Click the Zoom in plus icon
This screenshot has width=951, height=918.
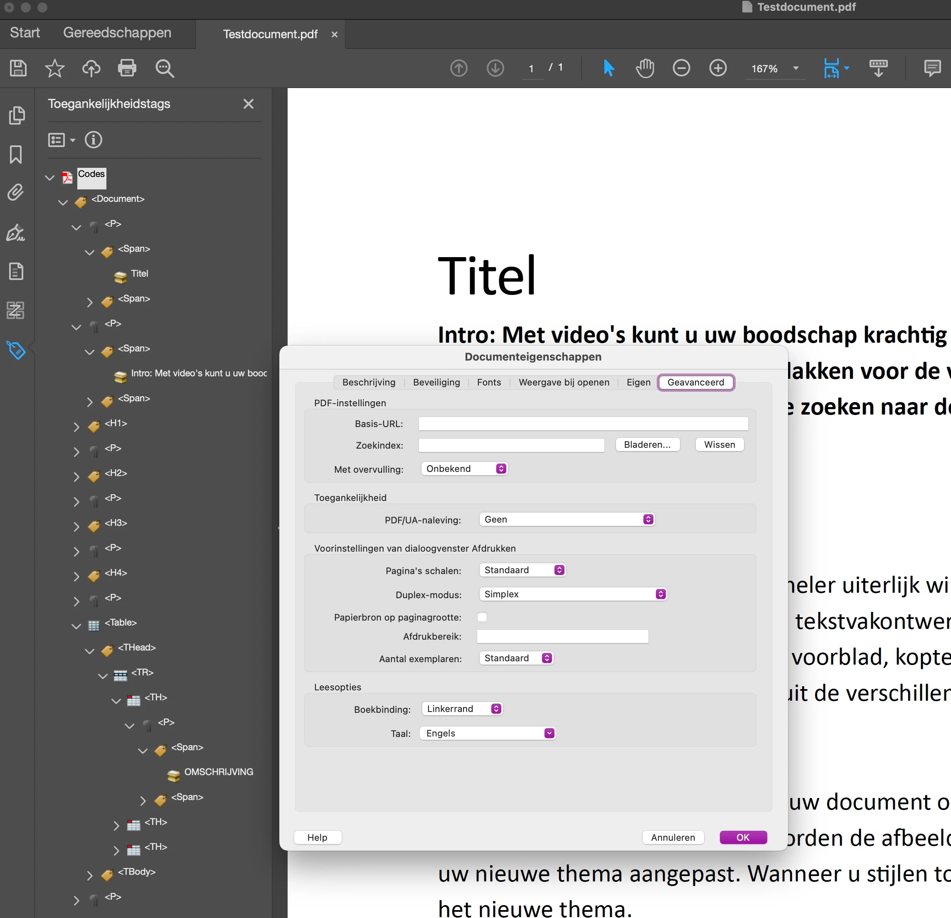pos(718,69)
